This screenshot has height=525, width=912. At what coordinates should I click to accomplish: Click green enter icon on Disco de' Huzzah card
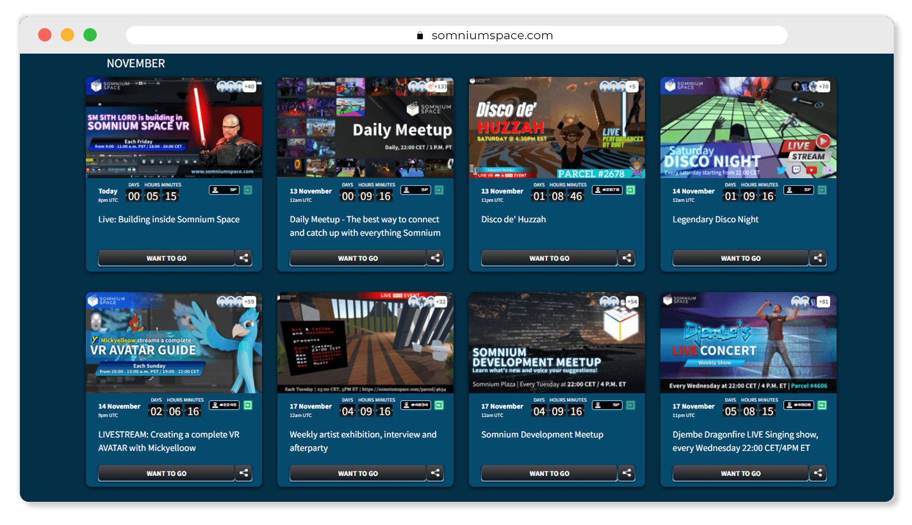click(x=631, y=190)
